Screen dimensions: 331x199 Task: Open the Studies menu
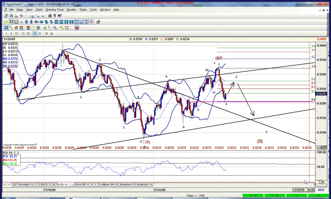click(71, 10)
